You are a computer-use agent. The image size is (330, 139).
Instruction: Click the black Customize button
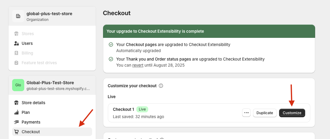click(x=292, y=113)
